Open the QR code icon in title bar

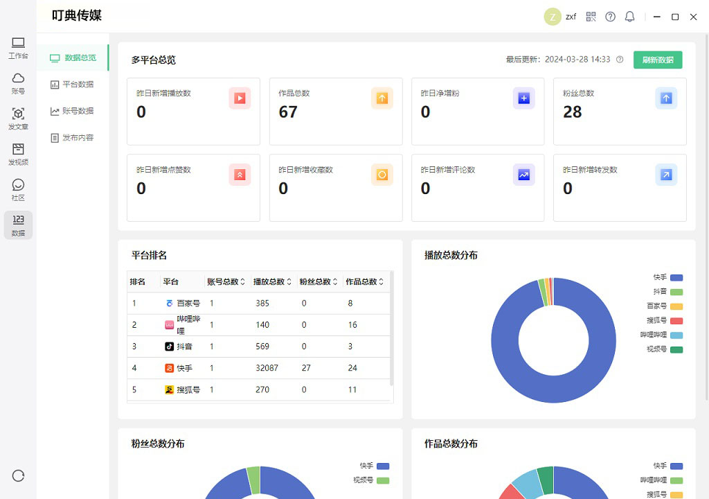(x=591, y=17)
